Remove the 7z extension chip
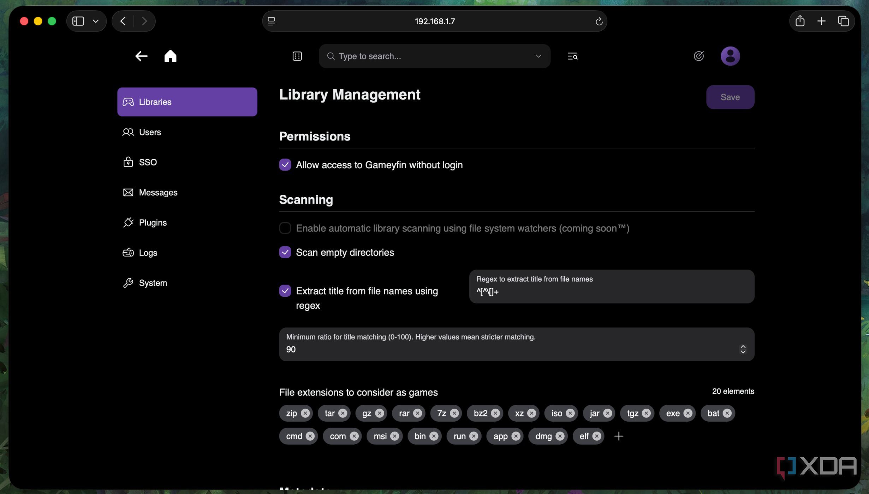The width and height of the screenshot is (869, 494). 454,413
